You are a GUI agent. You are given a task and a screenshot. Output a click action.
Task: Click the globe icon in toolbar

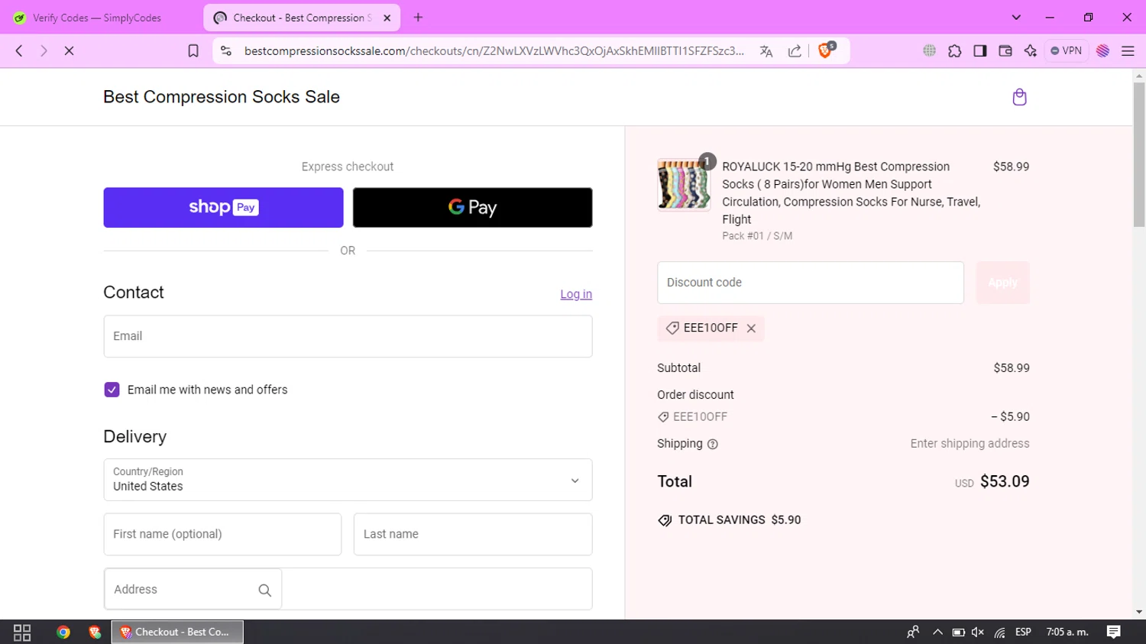[930, 50]
